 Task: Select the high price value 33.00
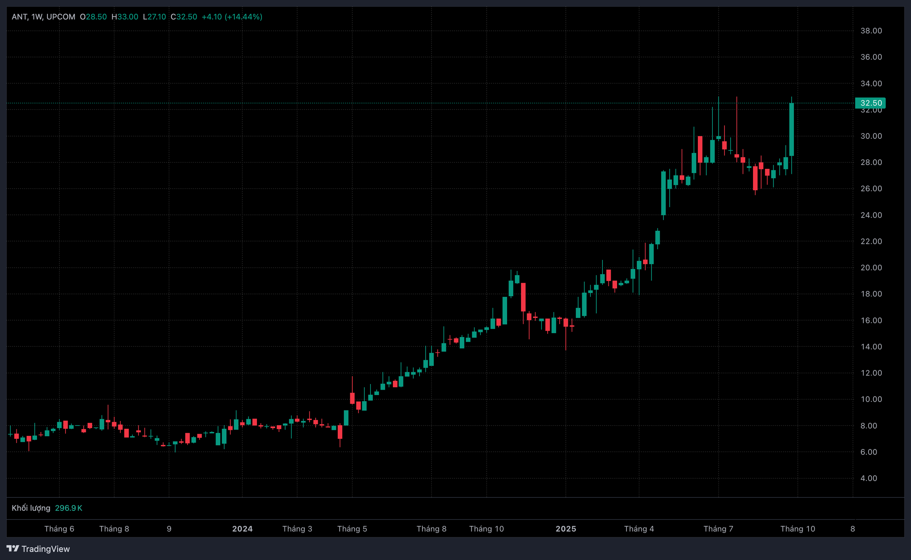pyautogui.click(x=127, y=17)
